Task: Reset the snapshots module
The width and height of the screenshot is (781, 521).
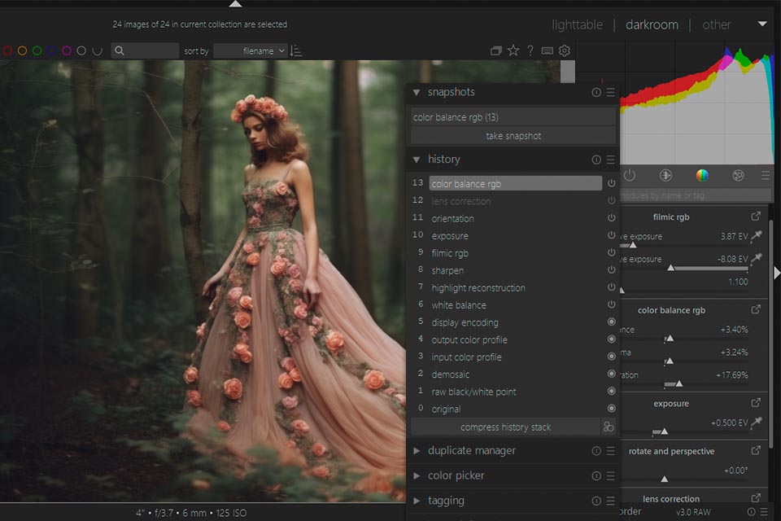Action: [x=596, y=92]
